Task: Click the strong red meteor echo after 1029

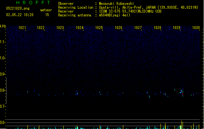Action: [x=183, y=94]
